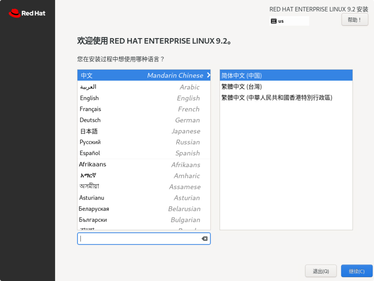
Task: Select 繁體中文 Hong Kong locale
Action: click(286, 97)
